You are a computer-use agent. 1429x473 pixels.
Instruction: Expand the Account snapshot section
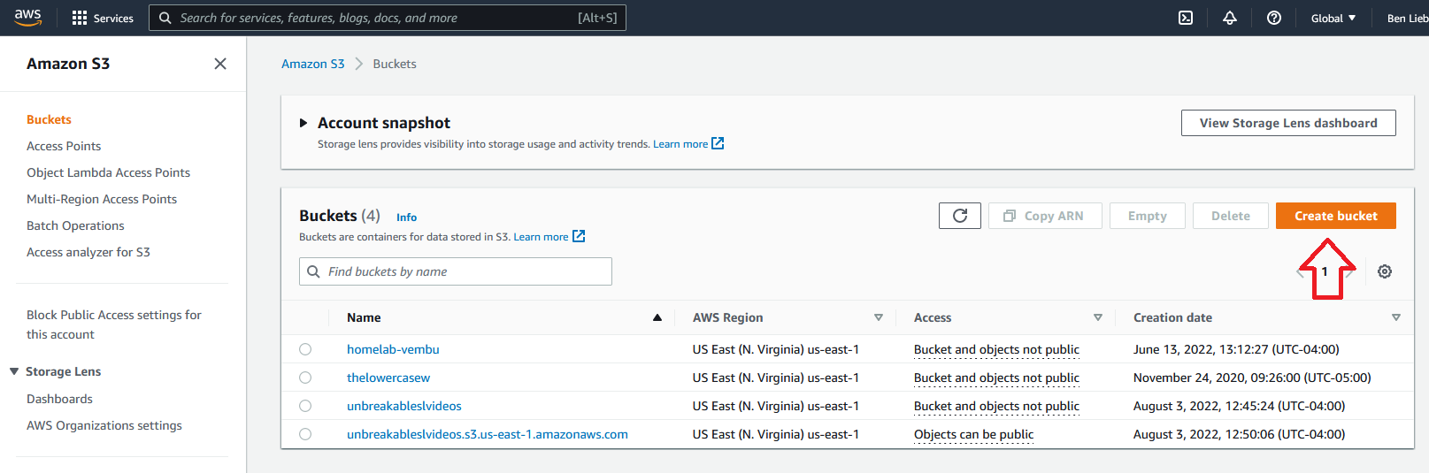pyautogui.click(x=303, y=123)
